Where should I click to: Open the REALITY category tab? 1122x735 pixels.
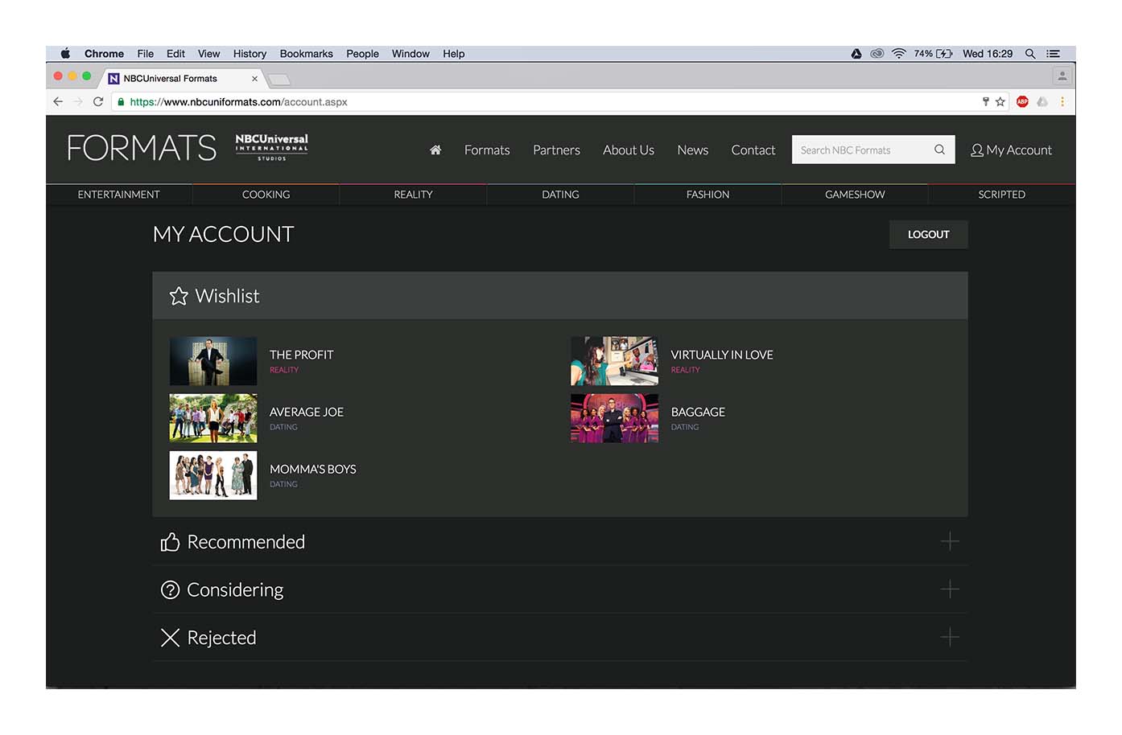point(413,195)
